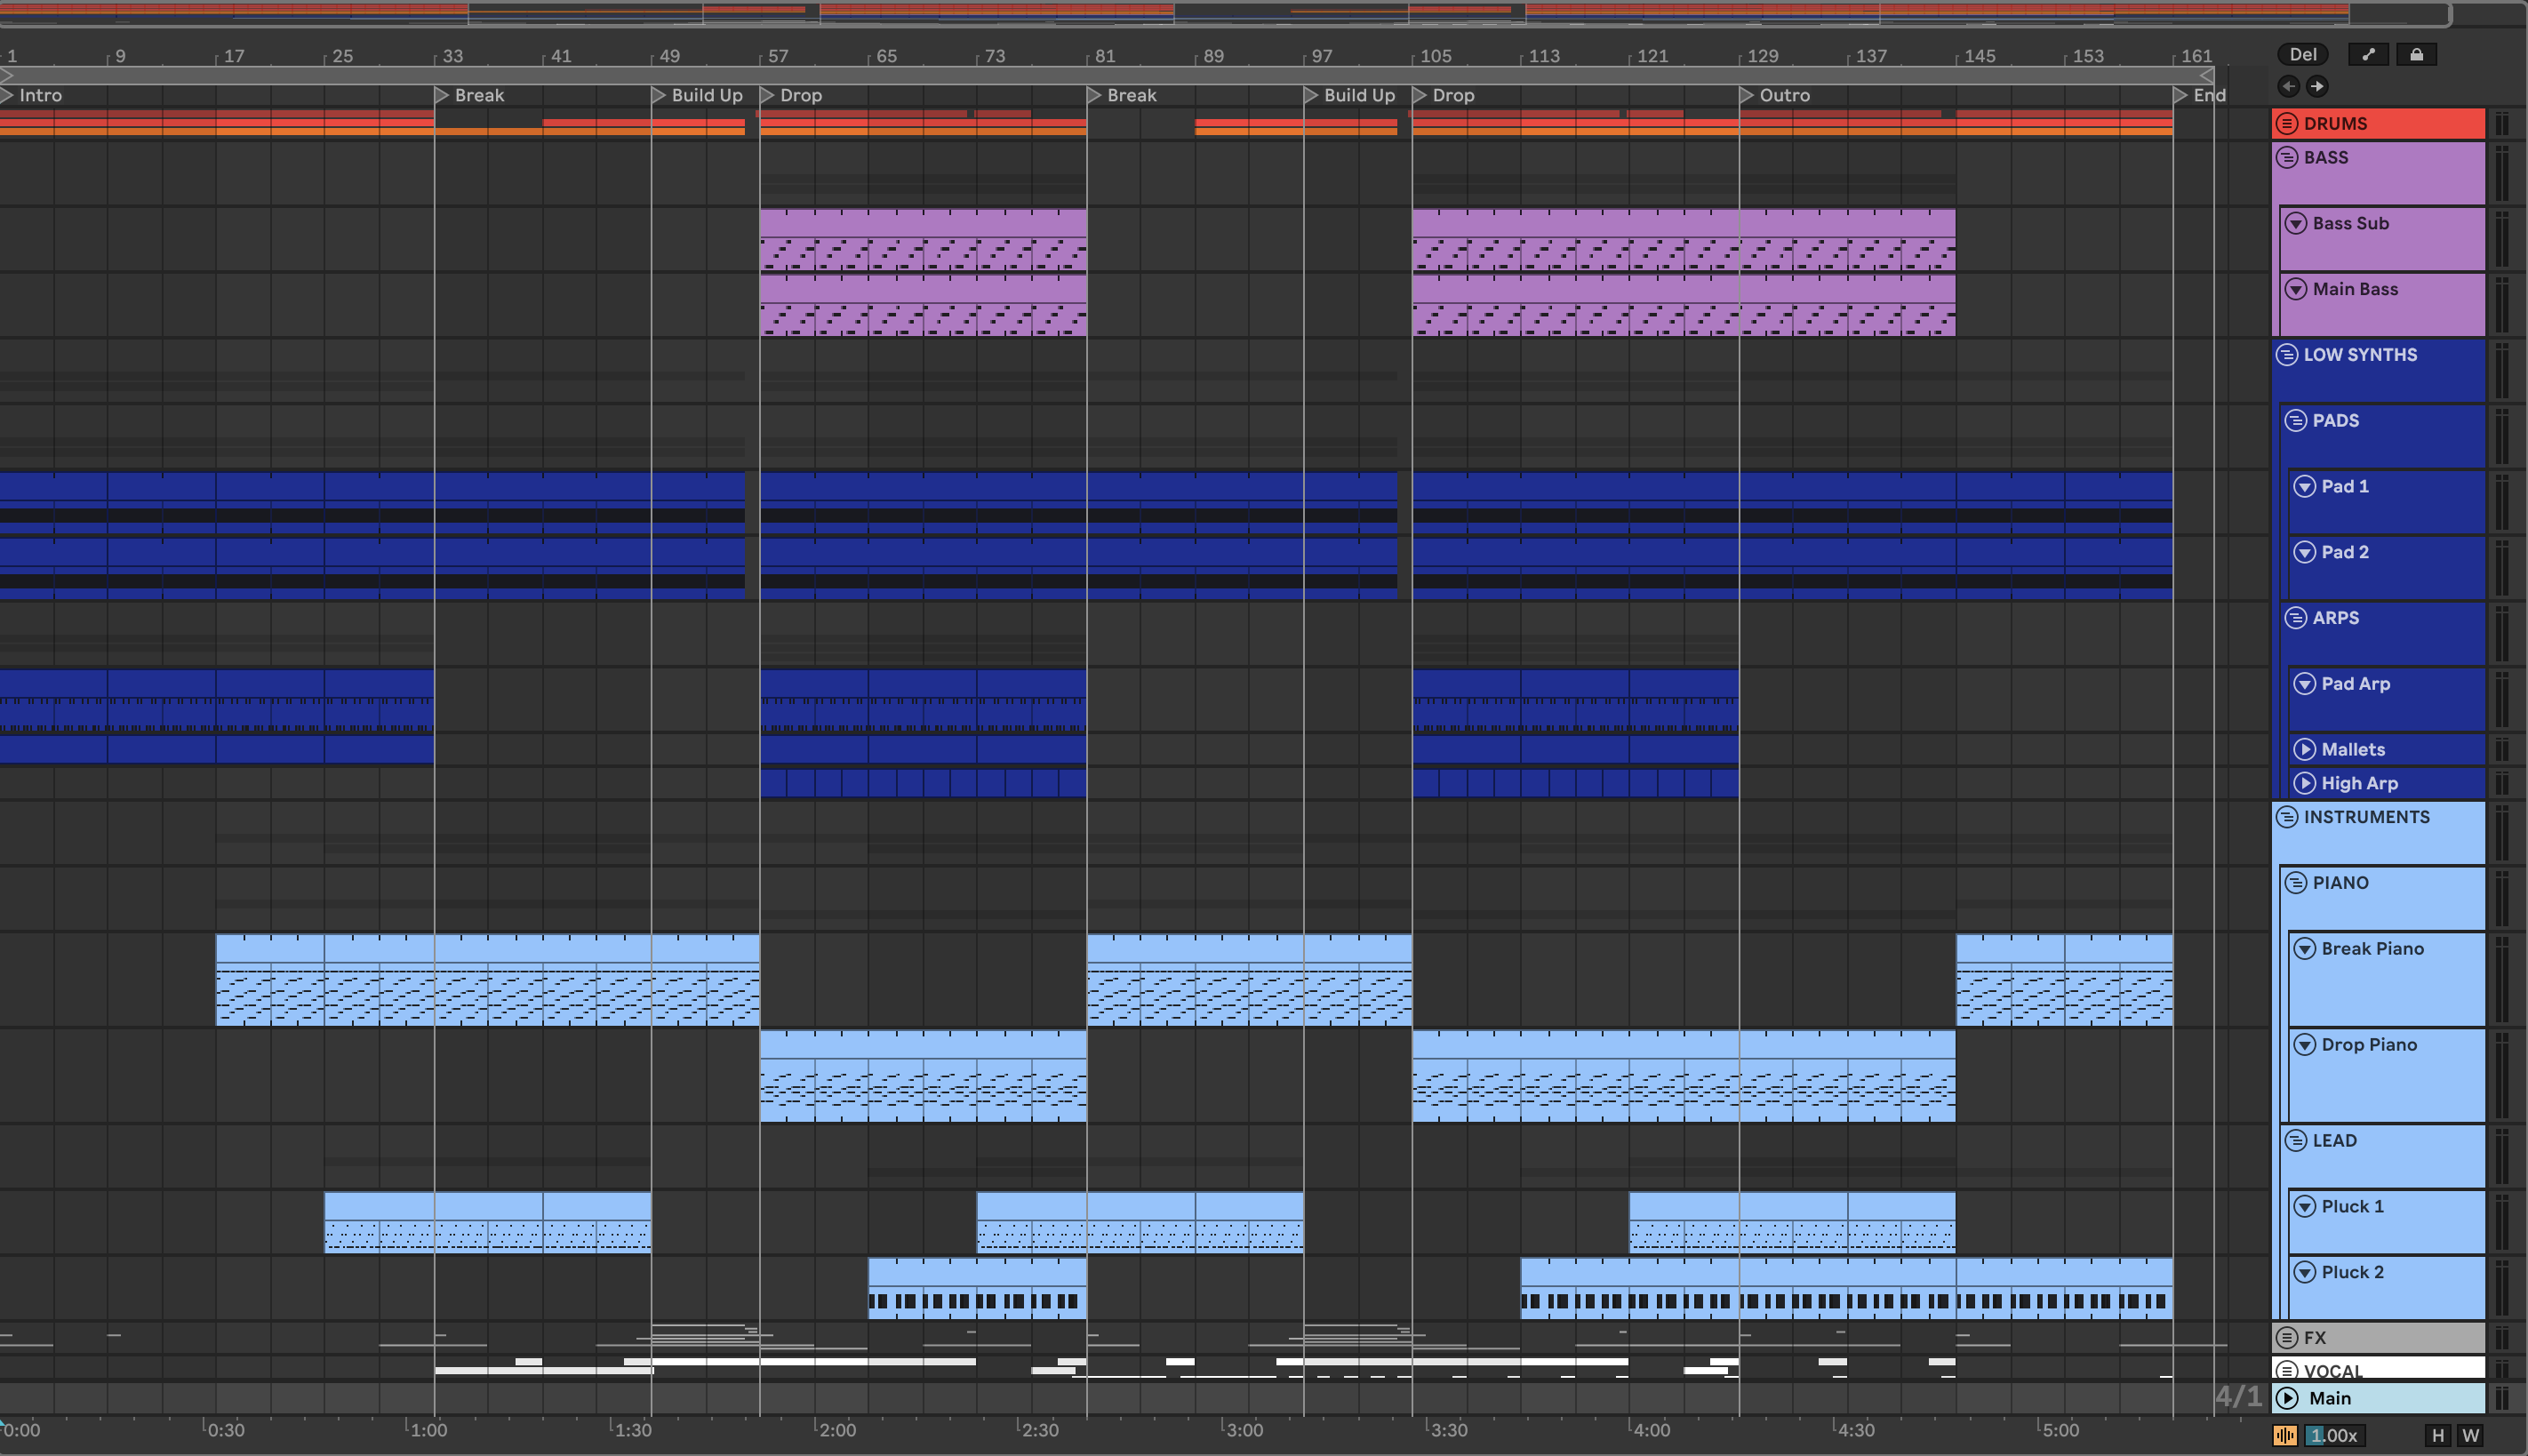Click the DRUMS group fold icon
2528x1456 pixels.
pos(2286,124)
